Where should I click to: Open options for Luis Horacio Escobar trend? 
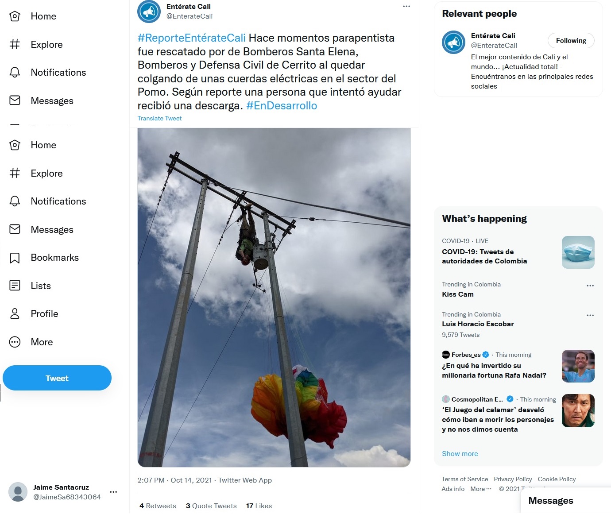[x=590, y=315]
